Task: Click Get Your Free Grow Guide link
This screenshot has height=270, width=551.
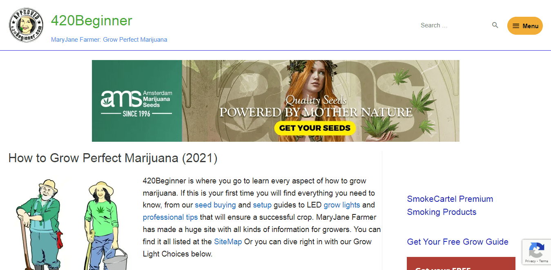Action: 457,242
